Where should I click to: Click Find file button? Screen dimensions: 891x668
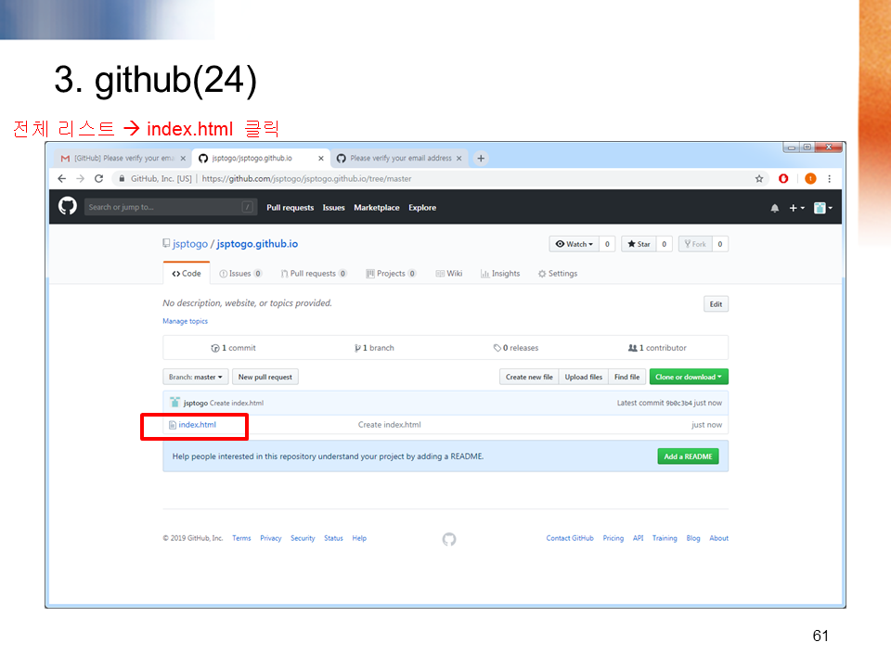tap(626, 377)
